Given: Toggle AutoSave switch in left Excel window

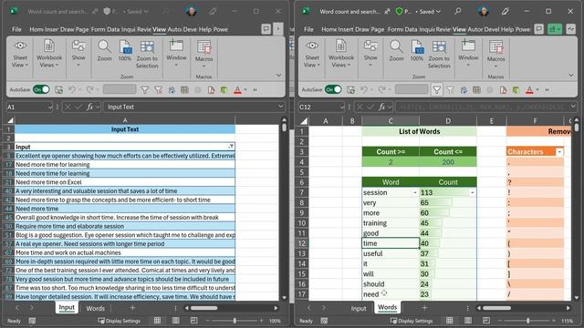Looking at the screenshot, I should 41,89.
